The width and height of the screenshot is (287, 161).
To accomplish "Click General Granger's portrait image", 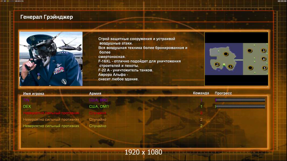I will click(x=51, y=59).
